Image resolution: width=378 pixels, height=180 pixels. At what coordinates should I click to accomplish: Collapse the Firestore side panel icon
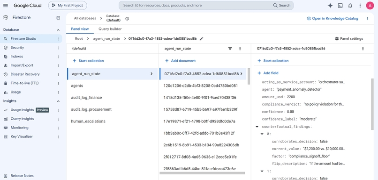(58, 18)
